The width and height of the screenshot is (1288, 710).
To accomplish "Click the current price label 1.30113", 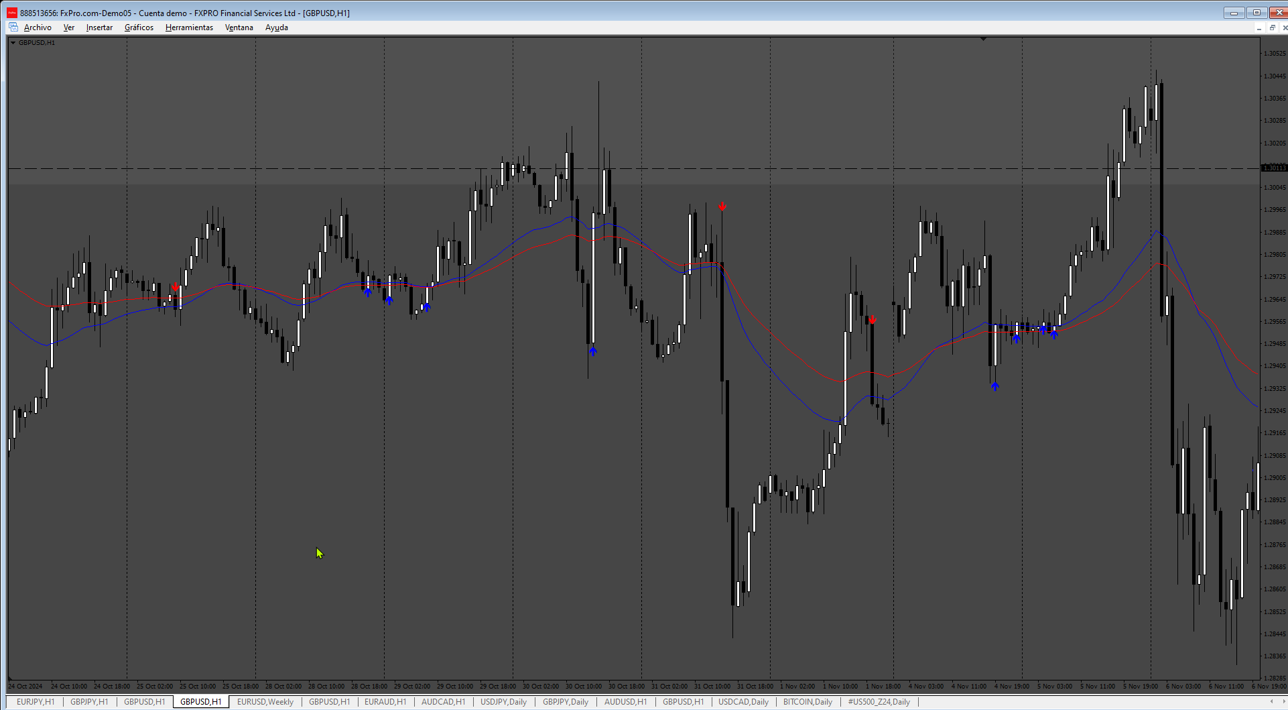I will [x=1274, y=168].
